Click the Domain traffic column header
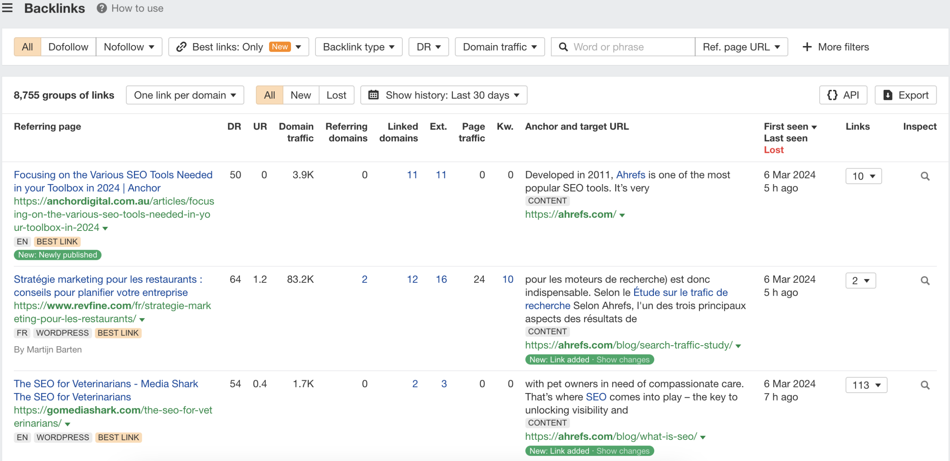Image resolution: width=950 pixels, height=461 pixels. 296,132
